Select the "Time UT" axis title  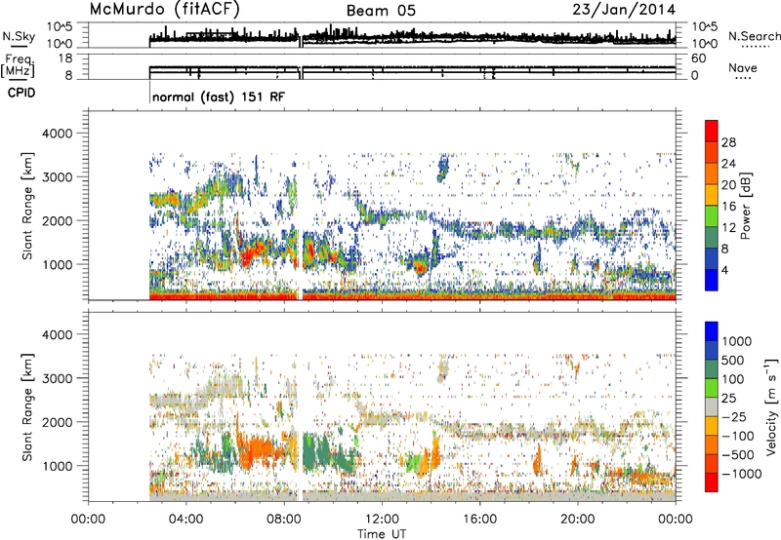[382, 533]
